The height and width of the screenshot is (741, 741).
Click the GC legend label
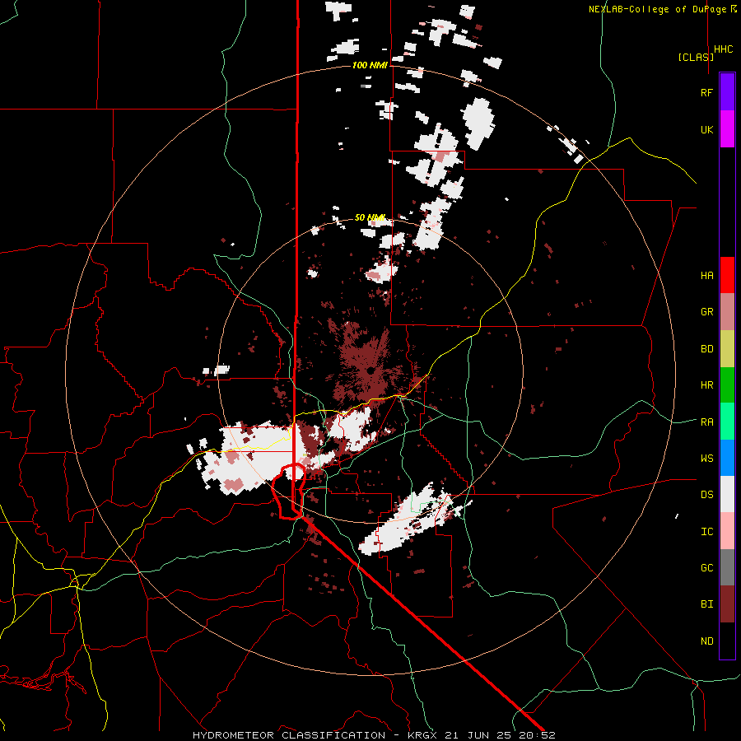pyautogui.click(x=707, y=568)
